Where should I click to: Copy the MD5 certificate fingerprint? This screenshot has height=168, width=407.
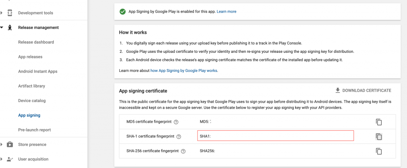[379, 122]
